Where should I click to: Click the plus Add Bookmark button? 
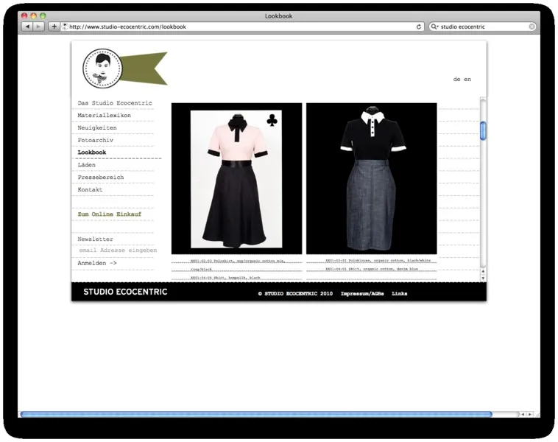[54, 27]
